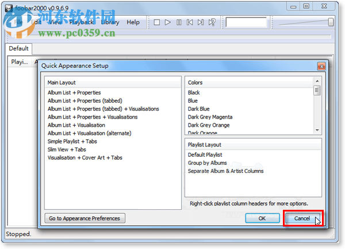Open the Help menu

(x=133, y=22)
